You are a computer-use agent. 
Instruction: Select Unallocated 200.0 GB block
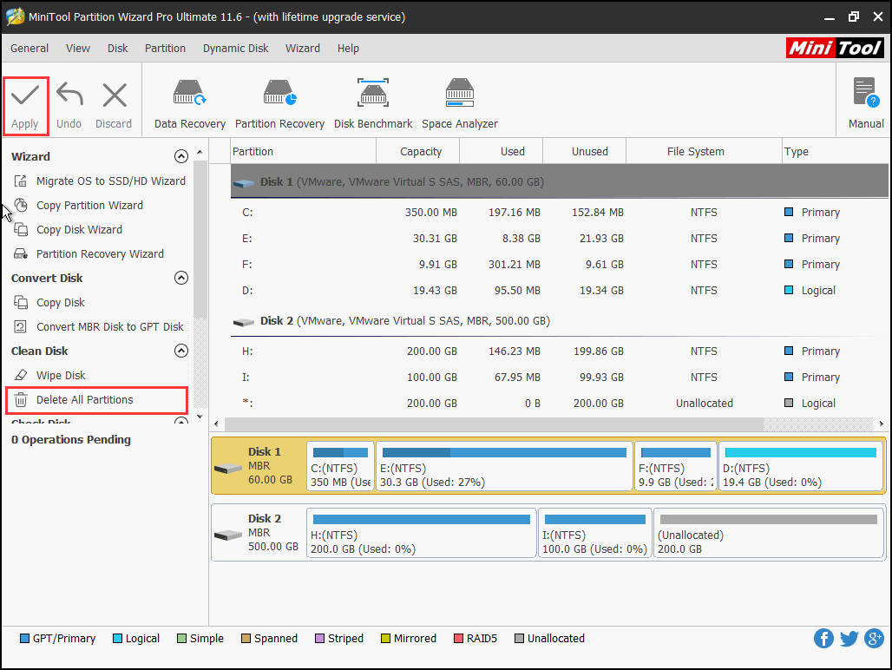[x=768, y=533]
